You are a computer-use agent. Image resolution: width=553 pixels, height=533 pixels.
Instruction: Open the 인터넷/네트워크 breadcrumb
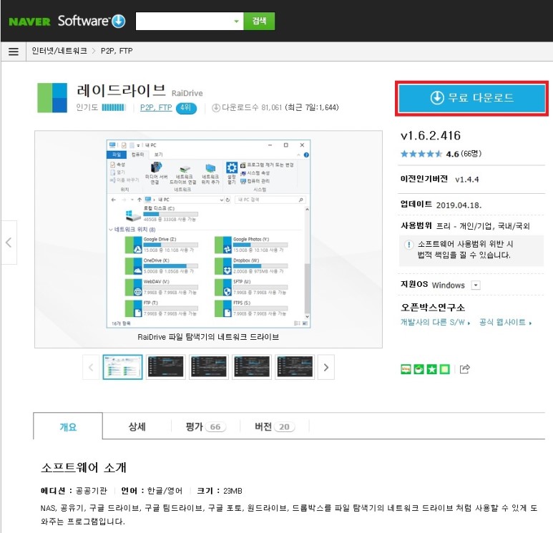(59, 51)
